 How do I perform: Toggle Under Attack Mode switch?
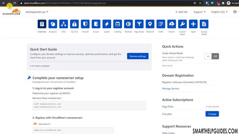[212, 56]
